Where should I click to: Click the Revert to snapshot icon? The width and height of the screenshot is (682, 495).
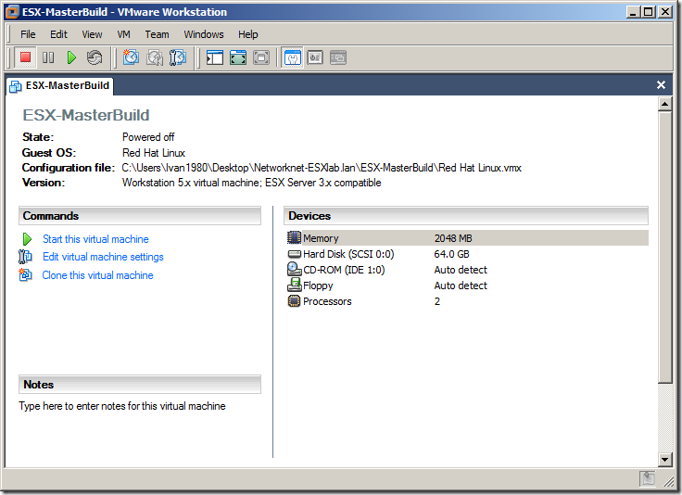(155, 57)
